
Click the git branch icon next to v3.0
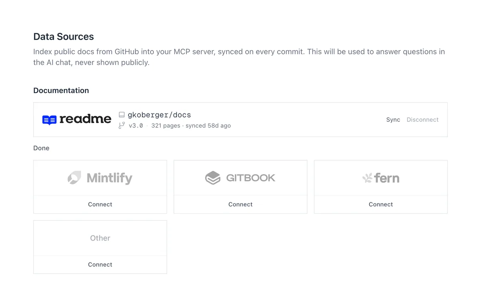coord(122,125)
